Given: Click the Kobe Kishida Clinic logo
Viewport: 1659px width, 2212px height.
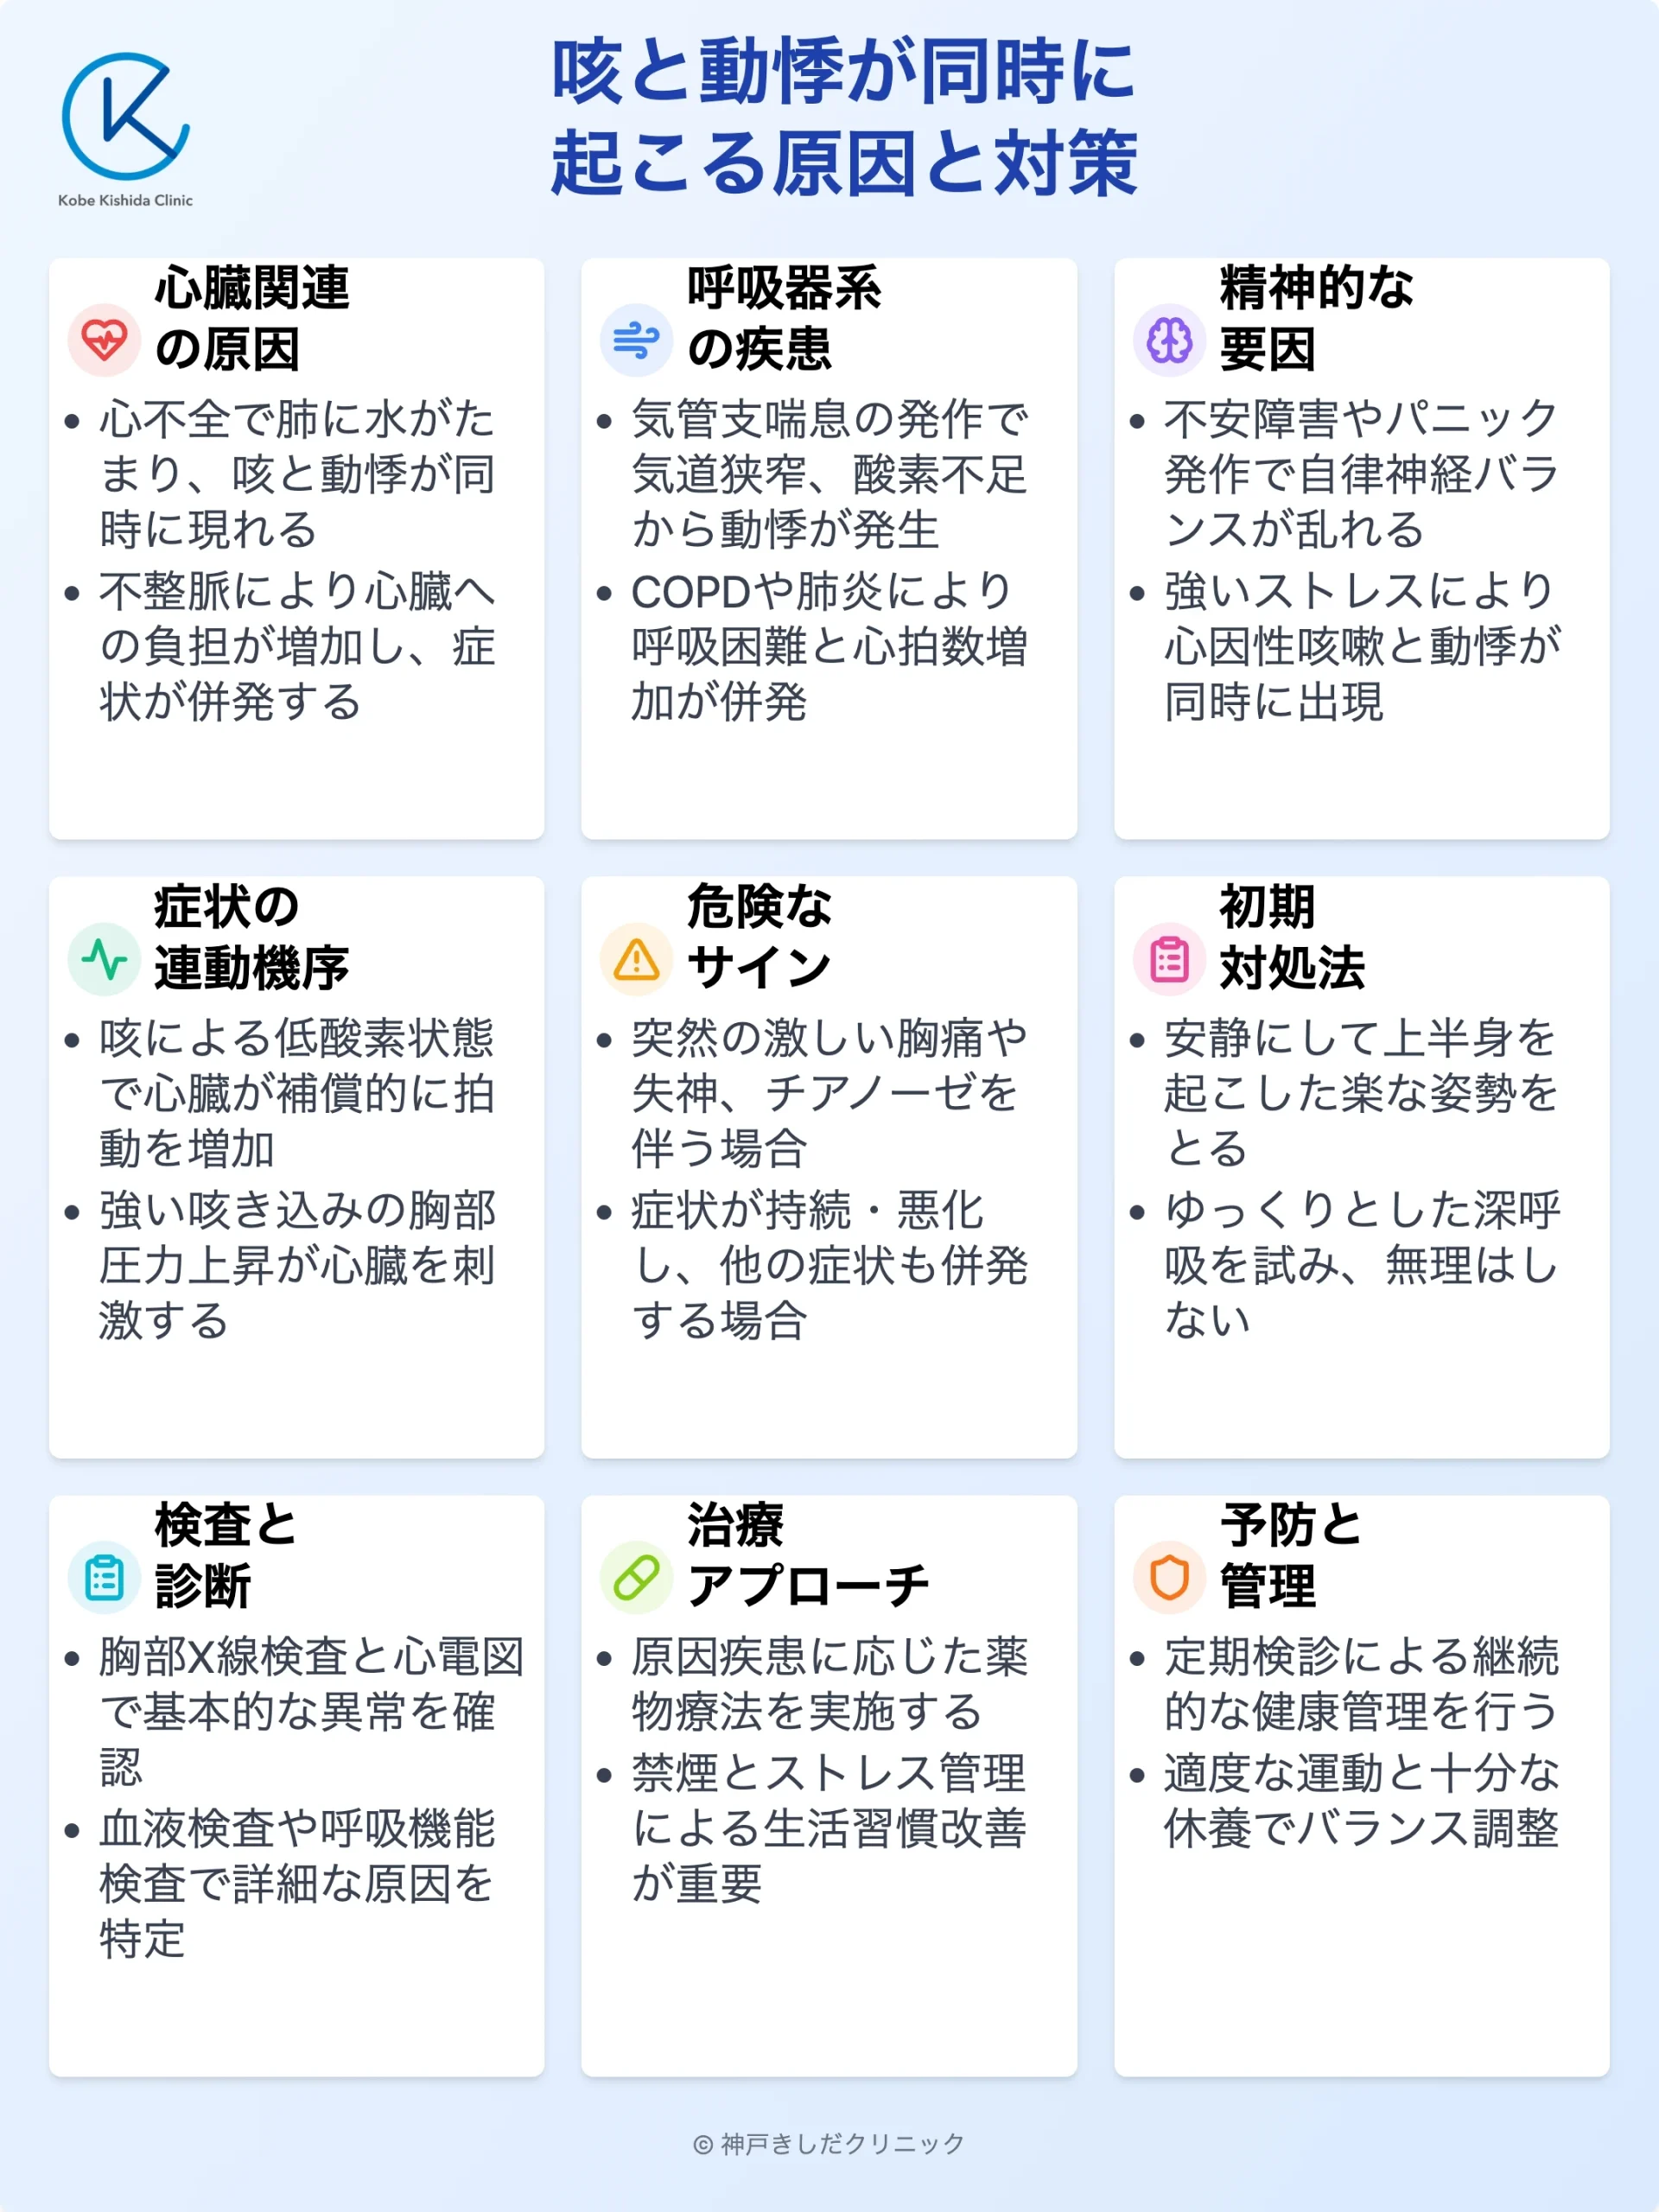Looking at the screenshot, I should (x=125, y=117).
